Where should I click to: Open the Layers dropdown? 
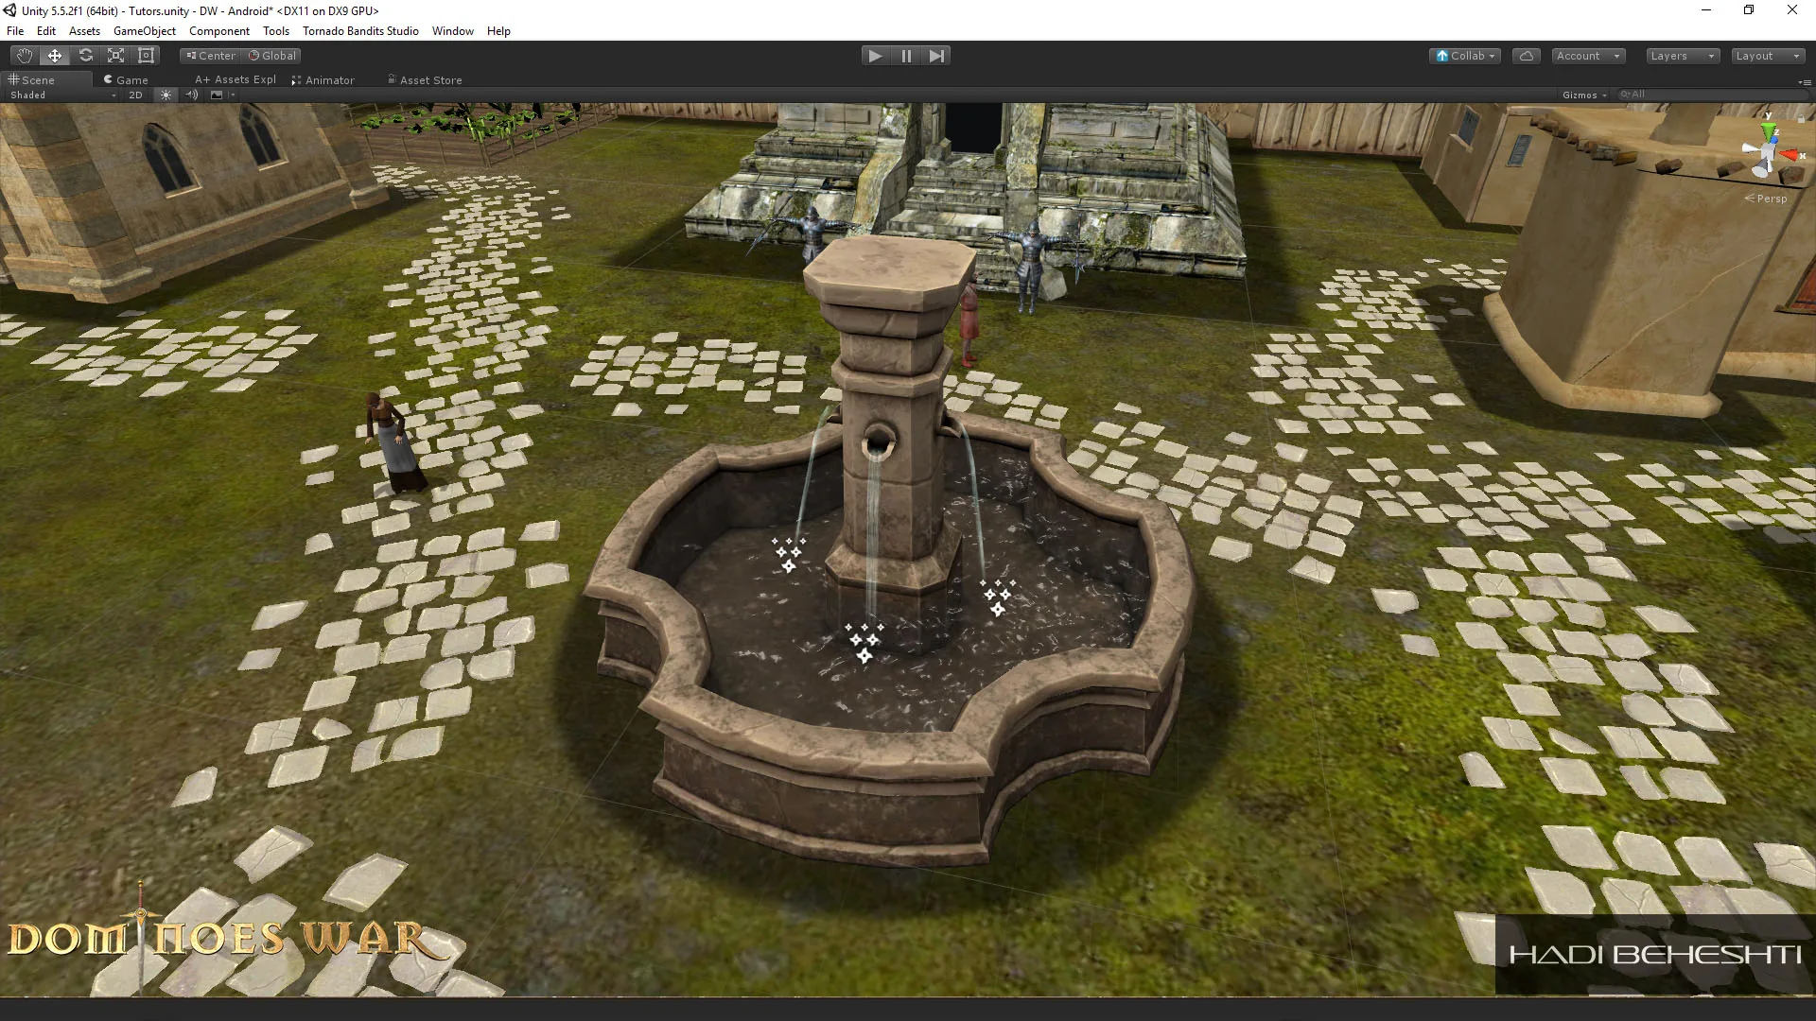point(1683,56)
